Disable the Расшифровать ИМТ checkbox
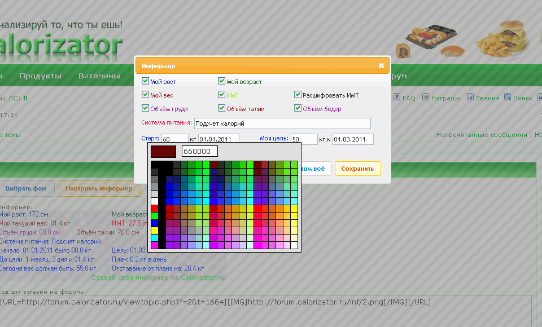This screenshot has width=542, height=327. click(298, 95)
